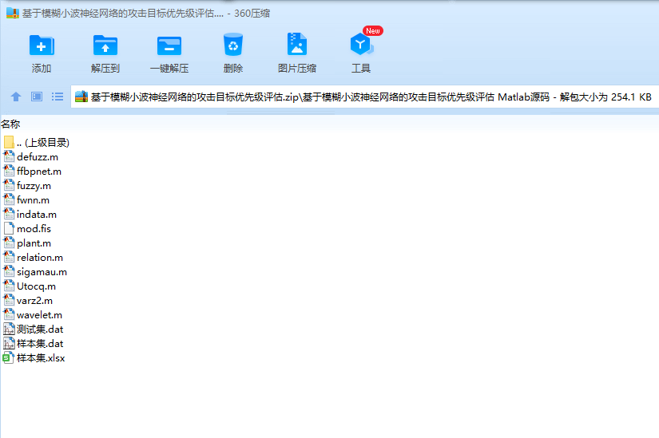The height and width of the screenshot is (438, 659).
Task: Click the MATLAB file icon beside fwnn.m
Action: [9, 199]
